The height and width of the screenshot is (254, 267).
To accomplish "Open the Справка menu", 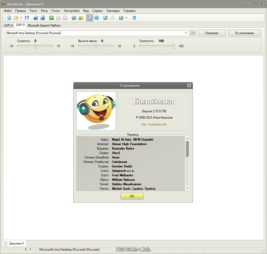I will 129,11.
